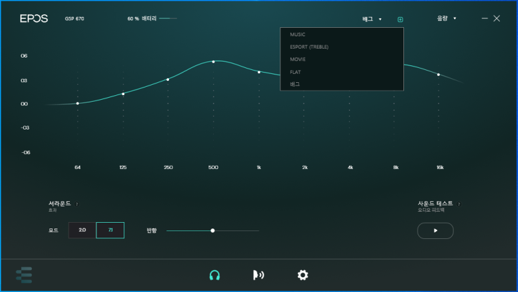Close the EPOS window
Viewport: 518px width, 292px height.
point(497,19)
